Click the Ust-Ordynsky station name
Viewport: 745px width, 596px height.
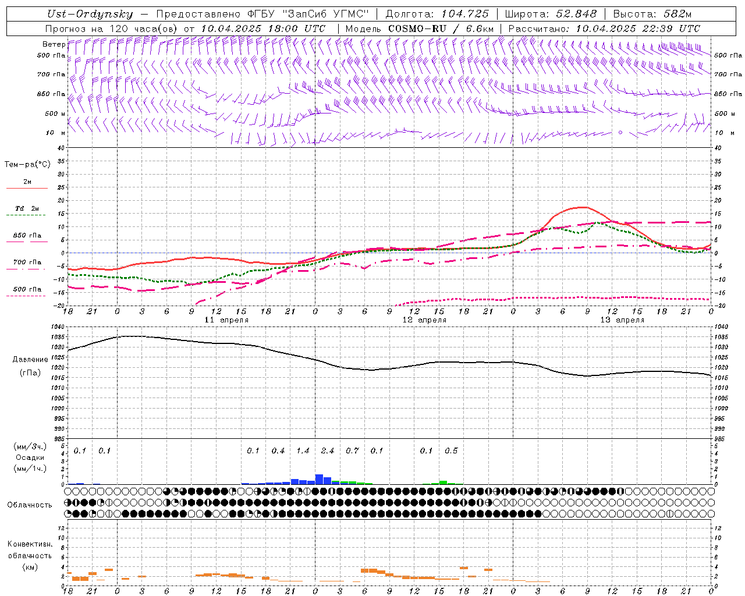[x=90, y=14]
